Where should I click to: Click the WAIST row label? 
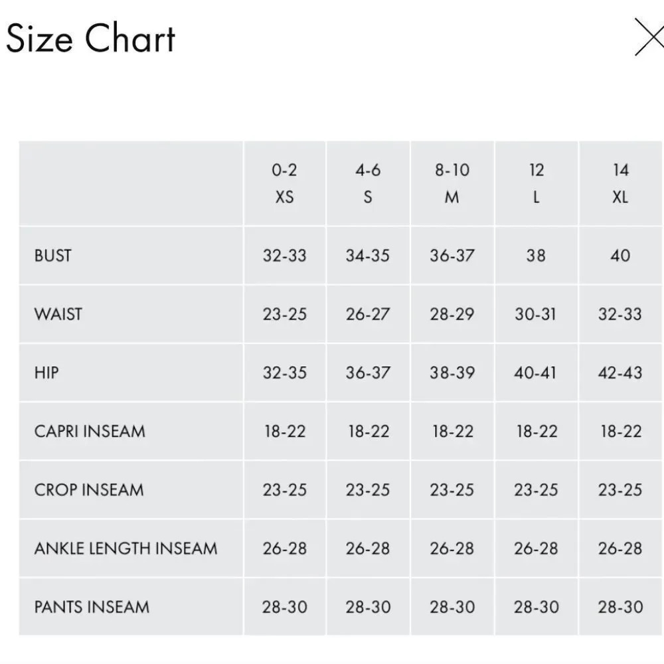point(57,314)
